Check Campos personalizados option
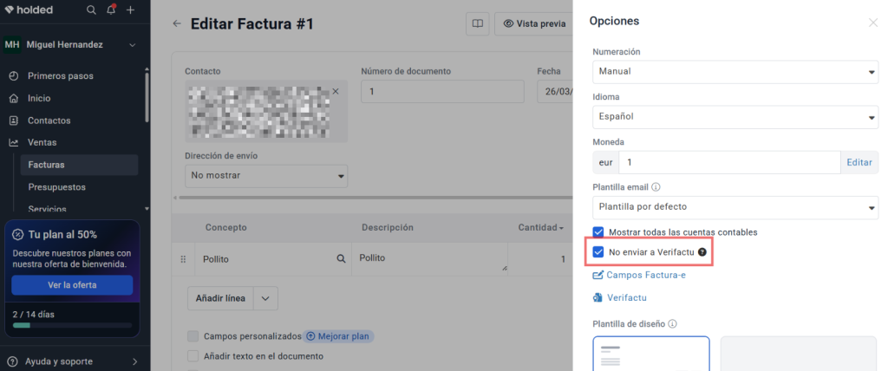The width and height of the screenshot is (888, 371). [x=193, y=336]
